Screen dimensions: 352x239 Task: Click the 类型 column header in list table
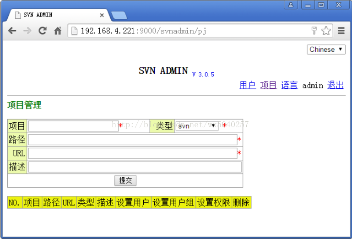[86, 202]
